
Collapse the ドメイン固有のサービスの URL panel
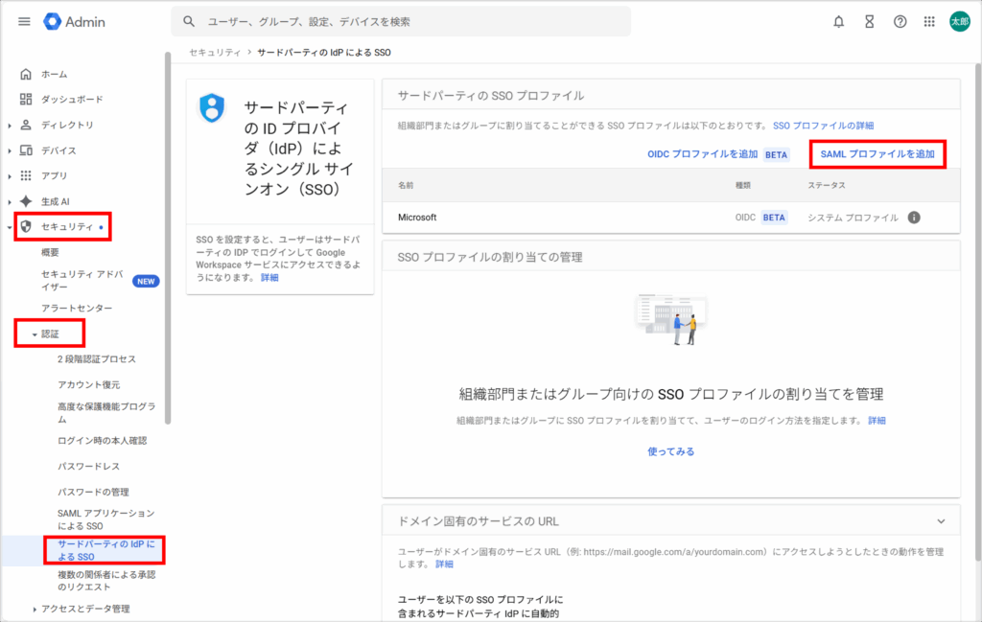click(941, 521)
